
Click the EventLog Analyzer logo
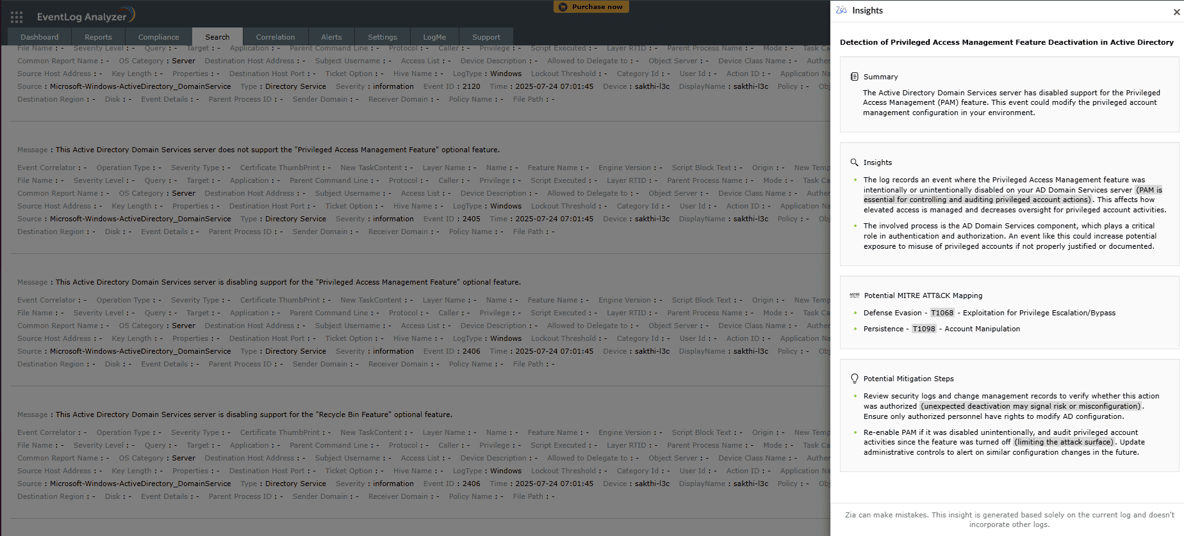tap(86, 15)
